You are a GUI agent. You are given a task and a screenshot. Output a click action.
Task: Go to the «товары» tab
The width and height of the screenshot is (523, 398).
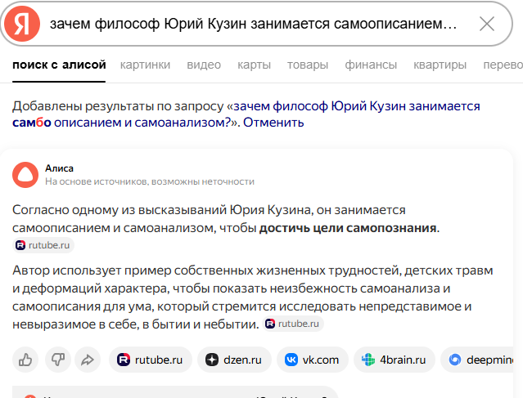coord(308,65)
